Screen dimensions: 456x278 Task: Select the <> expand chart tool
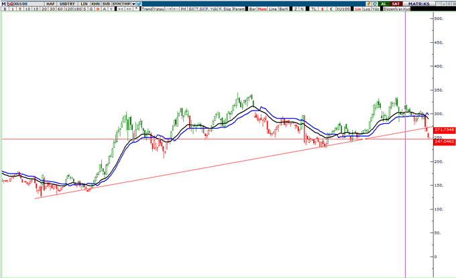pyautogui.click(x=129, y=9)
